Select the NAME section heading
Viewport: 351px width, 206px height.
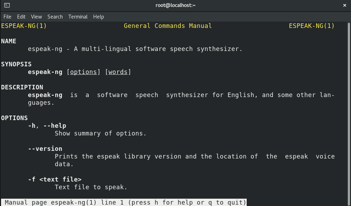pos(8,41)
